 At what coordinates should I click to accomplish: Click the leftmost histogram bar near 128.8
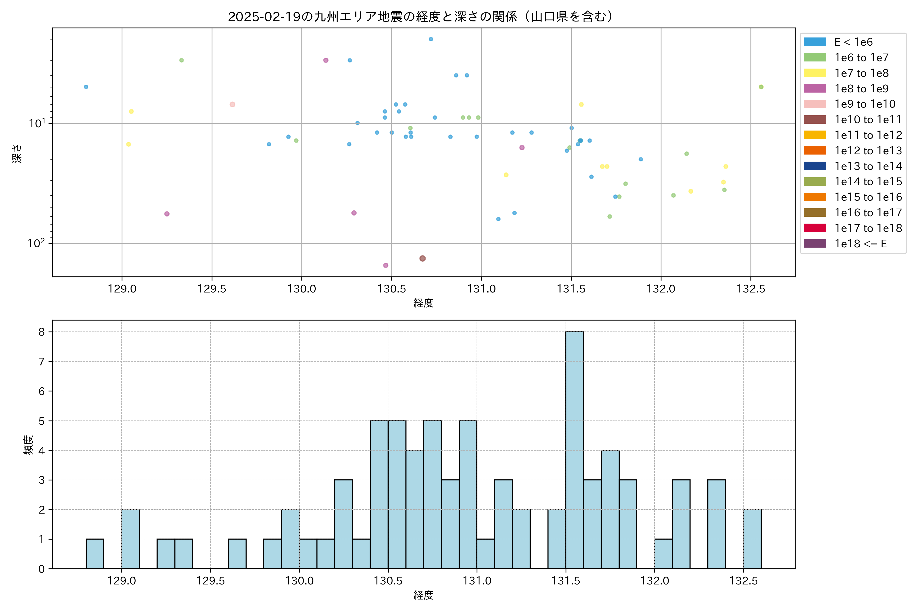(95, 553)
